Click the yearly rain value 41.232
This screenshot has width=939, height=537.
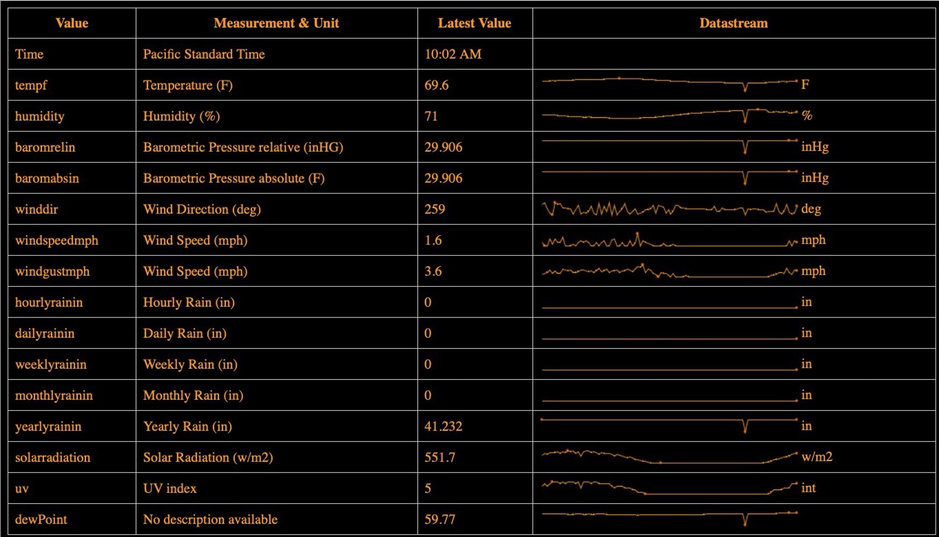pyautogui.click(x=443, y=427)
